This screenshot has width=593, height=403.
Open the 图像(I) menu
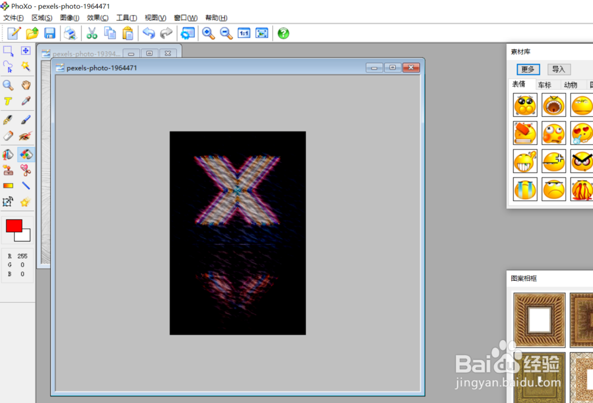(x=69, y=18)
